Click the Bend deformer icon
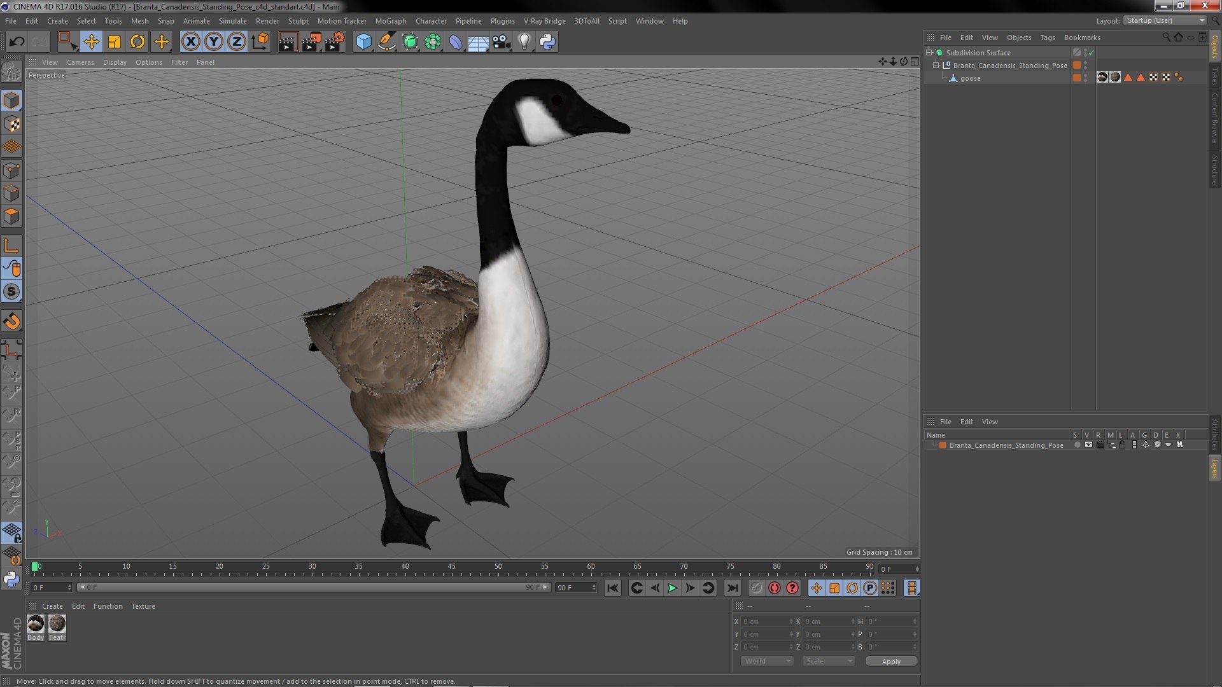 [456, 42]
